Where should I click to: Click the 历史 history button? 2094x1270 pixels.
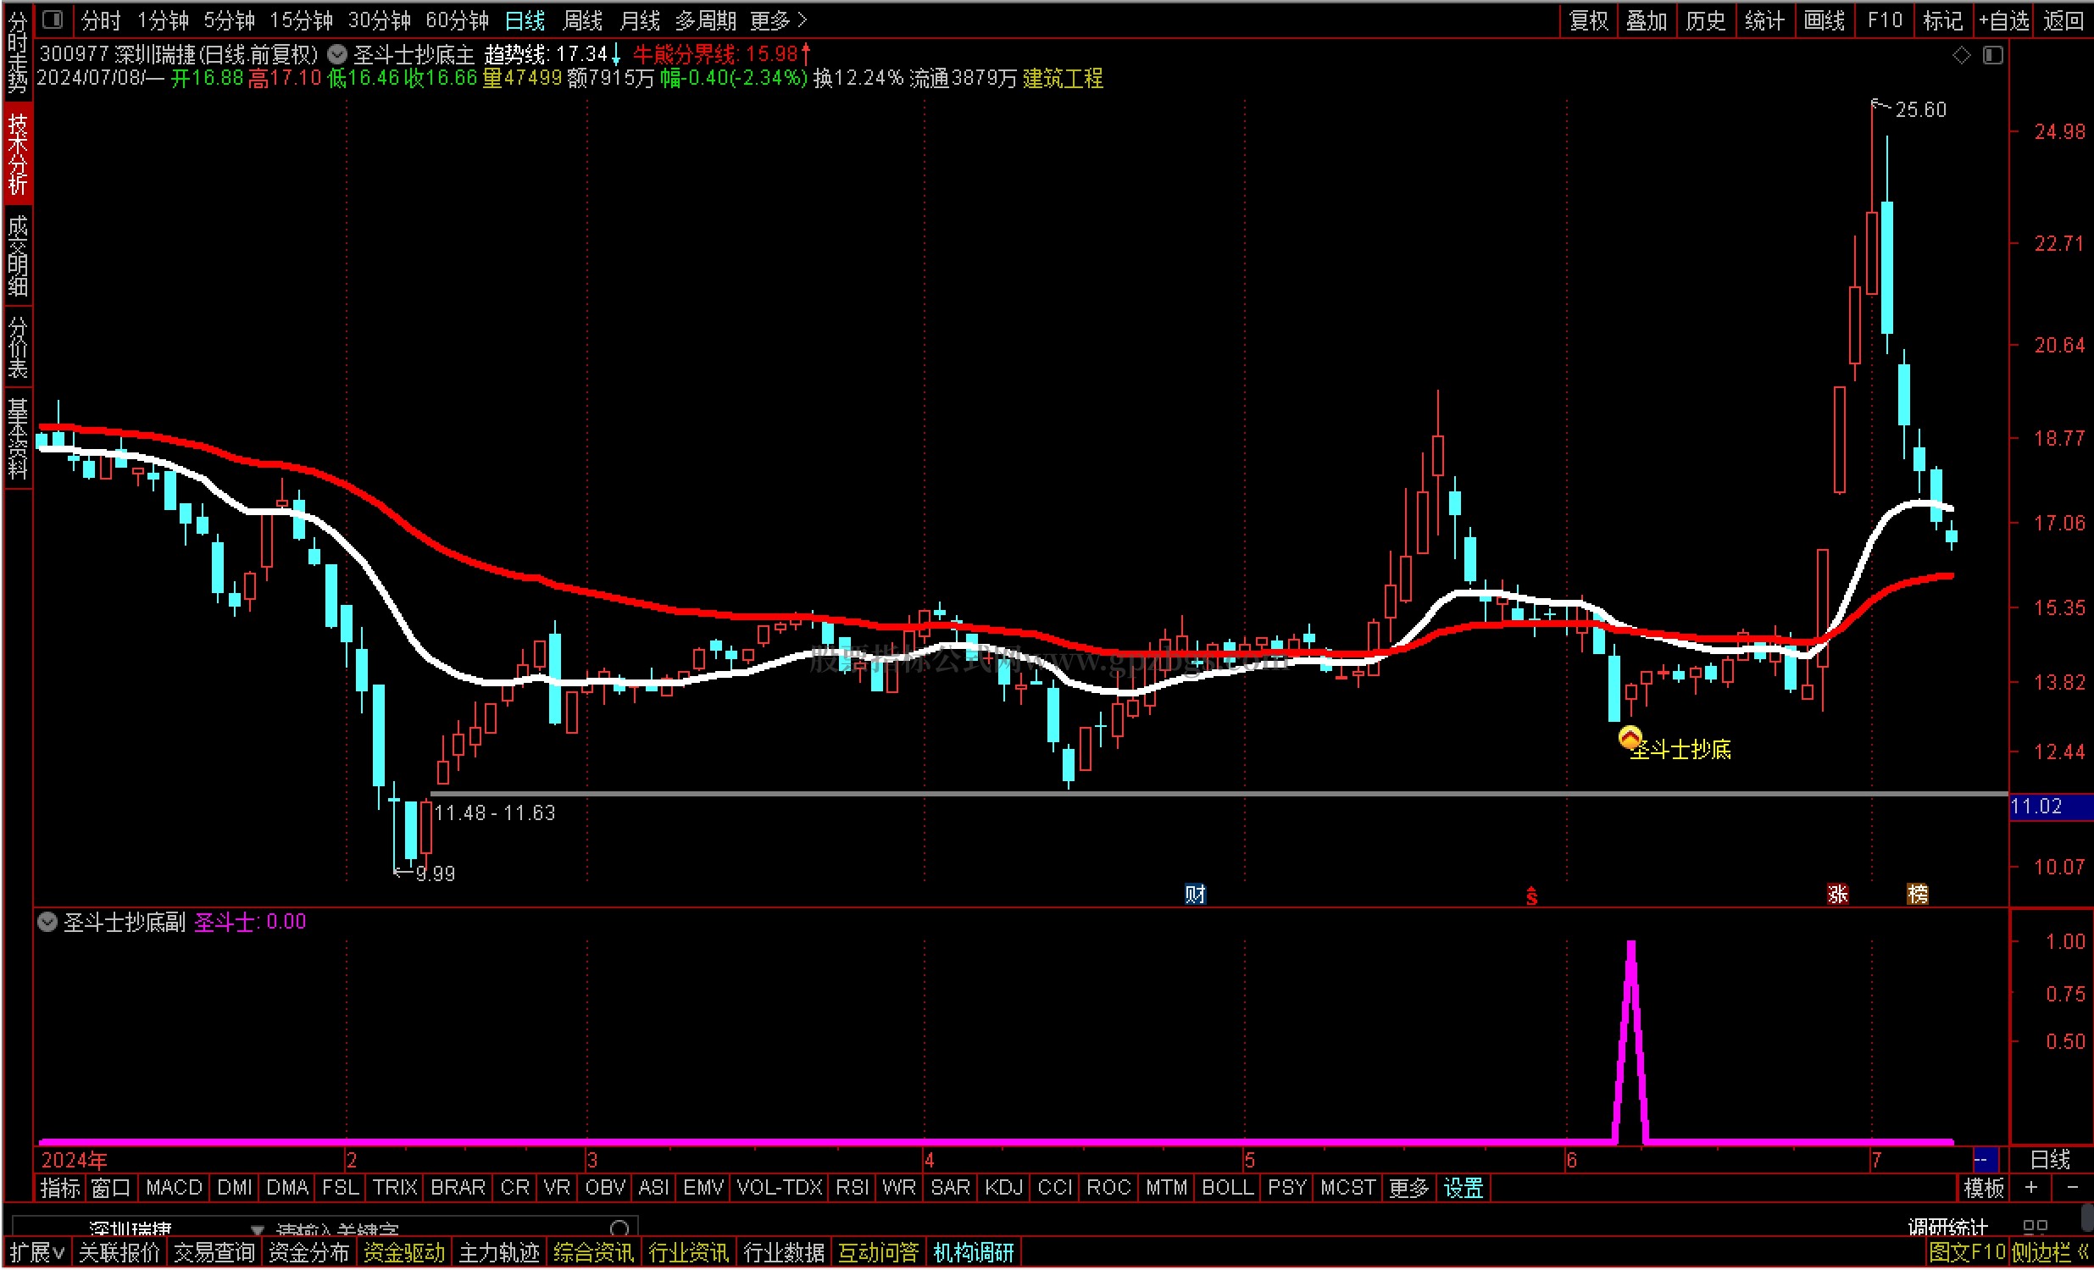[1705, 19]
